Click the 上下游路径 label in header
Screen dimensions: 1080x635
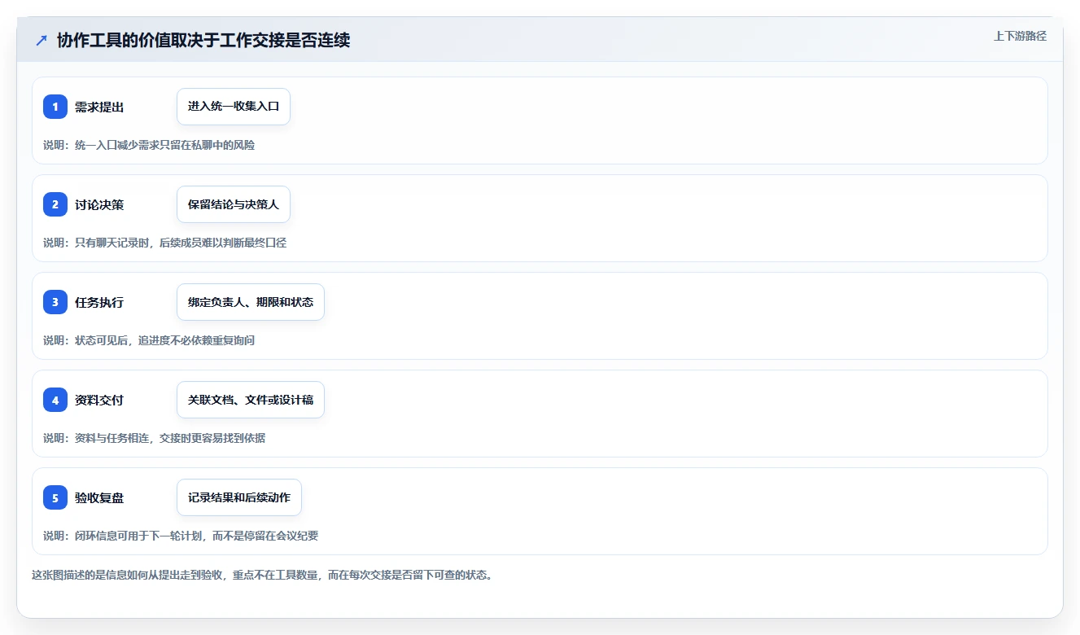(x=1020, y=36)
